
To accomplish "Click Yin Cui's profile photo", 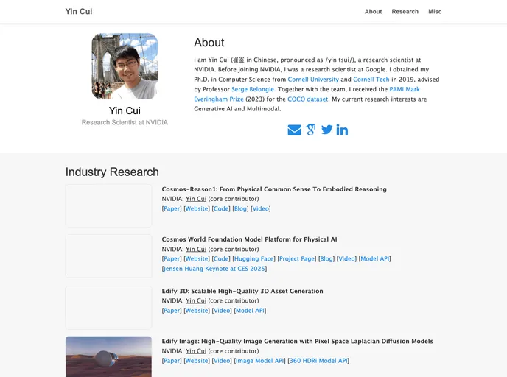I will tap(125, 66).
